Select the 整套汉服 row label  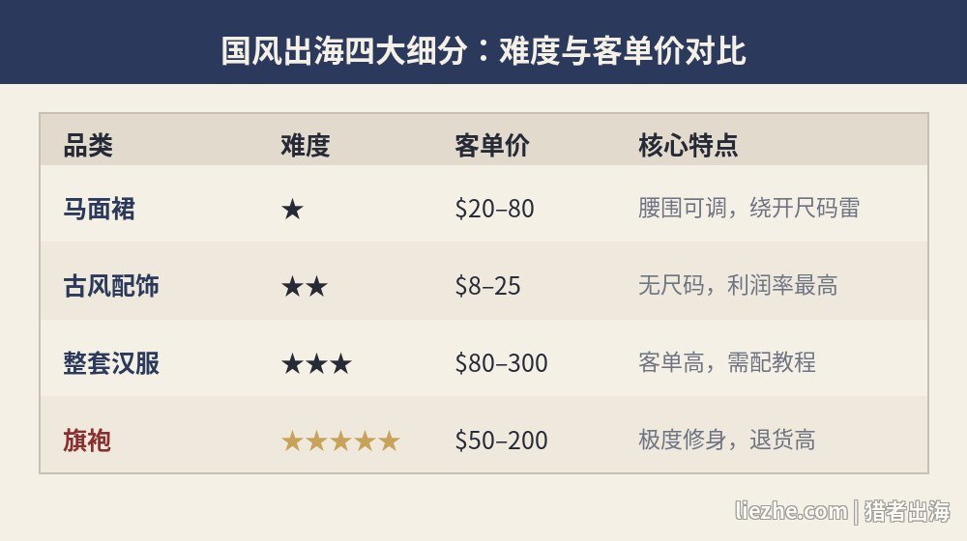click(111, 363)
